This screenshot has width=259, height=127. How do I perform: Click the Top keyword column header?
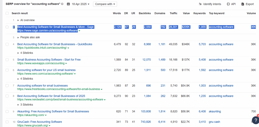tap(217, 13)
